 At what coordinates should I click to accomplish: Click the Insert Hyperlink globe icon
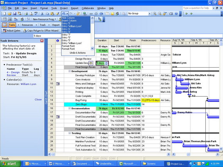pos(85,14)
